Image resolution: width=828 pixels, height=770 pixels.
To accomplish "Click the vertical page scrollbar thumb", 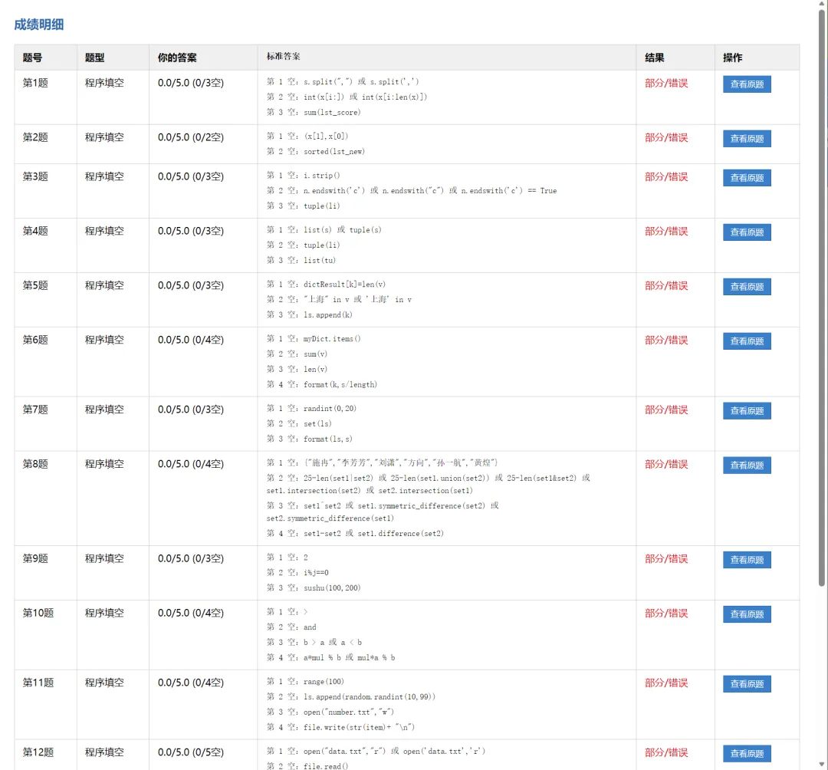I will 822,296.
